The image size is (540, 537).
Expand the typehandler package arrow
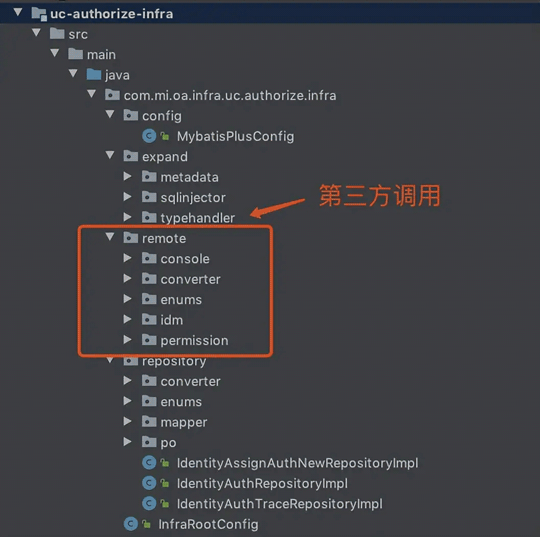[x=127, y=217]
